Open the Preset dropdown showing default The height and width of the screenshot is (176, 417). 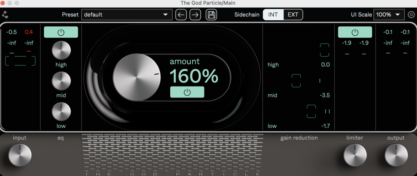(126, 15)
